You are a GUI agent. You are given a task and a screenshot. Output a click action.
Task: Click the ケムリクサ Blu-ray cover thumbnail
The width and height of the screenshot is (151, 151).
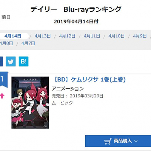[x=30, y=103]
